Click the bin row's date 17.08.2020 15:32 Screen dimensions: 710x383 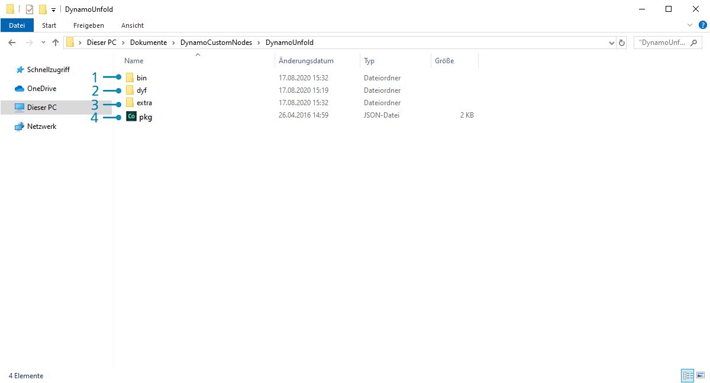(x=304, y=77)
